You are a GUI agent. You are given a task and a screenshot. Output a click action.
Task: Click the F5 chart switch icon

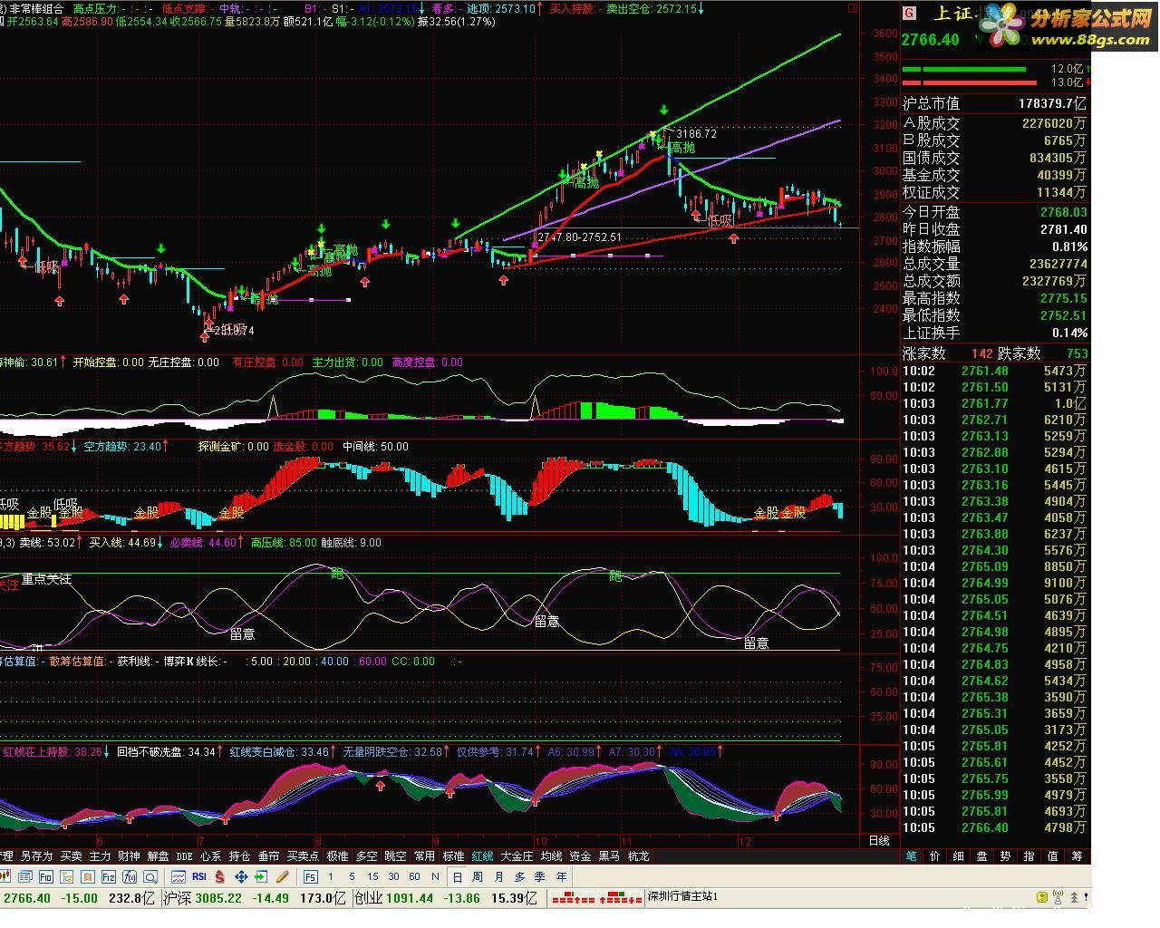pos(311,876)
